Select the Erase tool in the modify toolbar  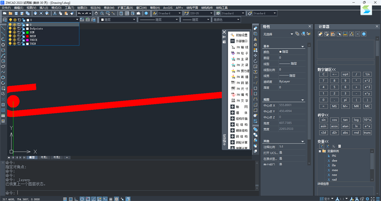(255, 28)
